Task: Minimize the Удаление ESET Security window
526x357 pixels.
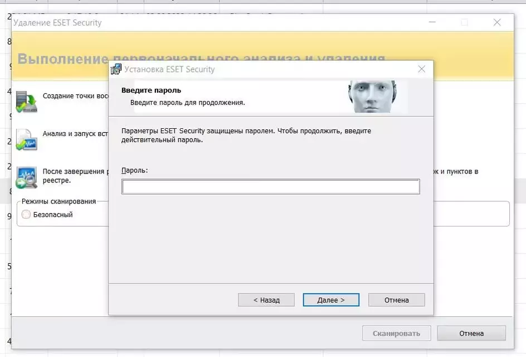Action: [x=432, y=22]
